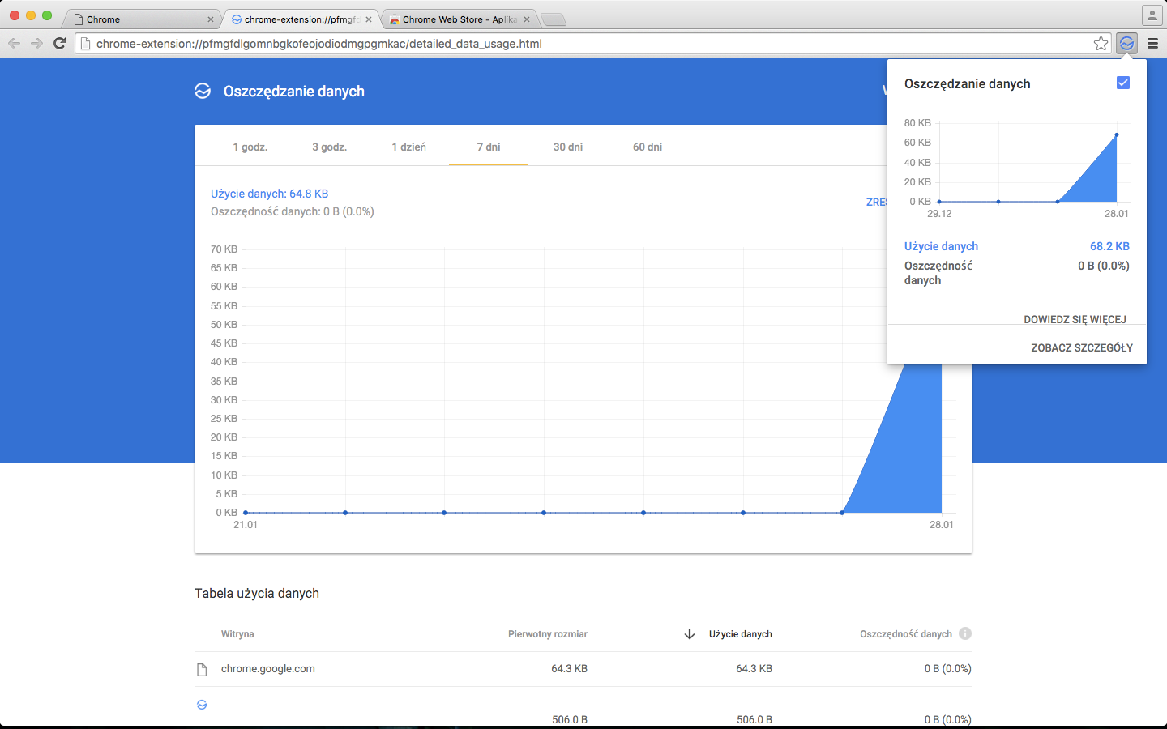The image size is (1167, 729).
Task: Click the Data Saver extension toolbar icon
Action: 1126,44
